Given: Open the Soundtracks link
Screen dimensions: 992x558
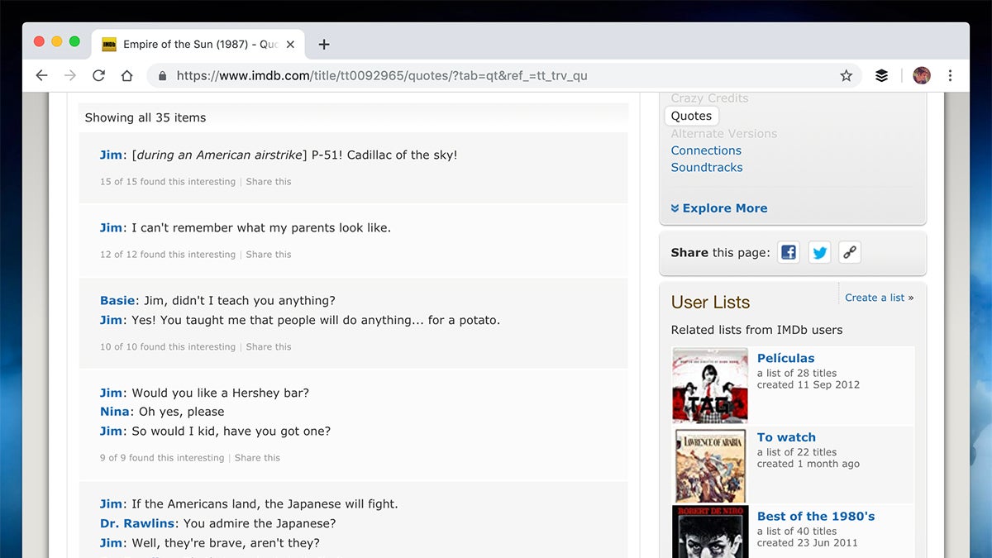Looking at the screenshot, I should [x=707, y=167].
